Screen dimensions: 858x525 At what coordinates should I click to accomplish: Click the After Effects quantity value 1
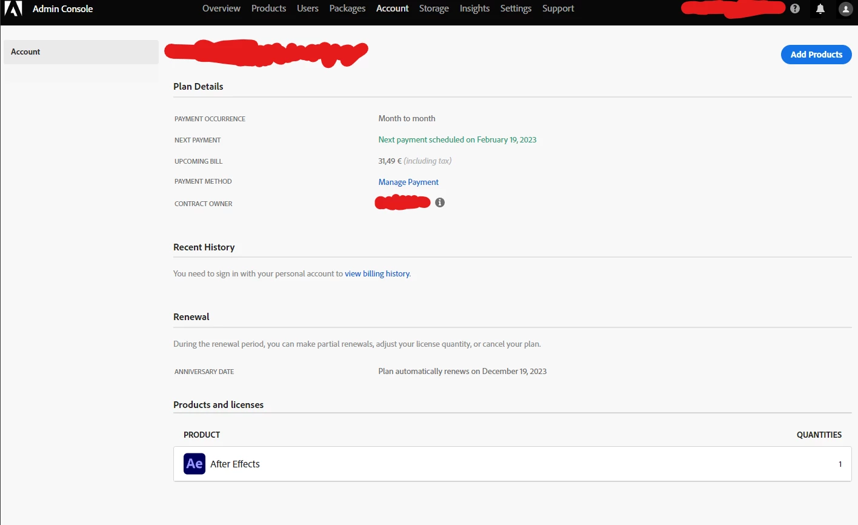[840, 464]
